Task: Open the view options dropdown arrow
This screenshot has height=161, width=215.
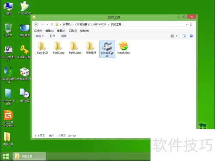Action: [177, 36]
